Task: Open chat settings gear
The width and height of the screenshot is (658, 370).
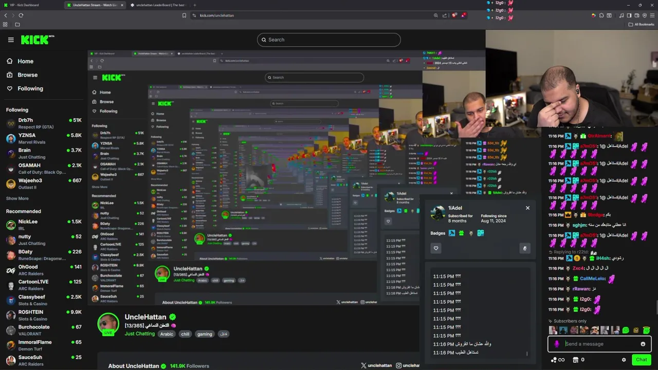Action: click(x=624, y=360)
